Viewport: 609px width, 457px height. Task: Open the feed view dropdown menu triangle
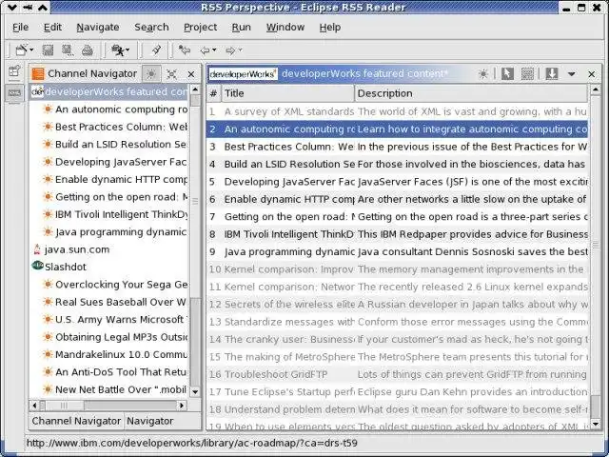pos(571,74)
